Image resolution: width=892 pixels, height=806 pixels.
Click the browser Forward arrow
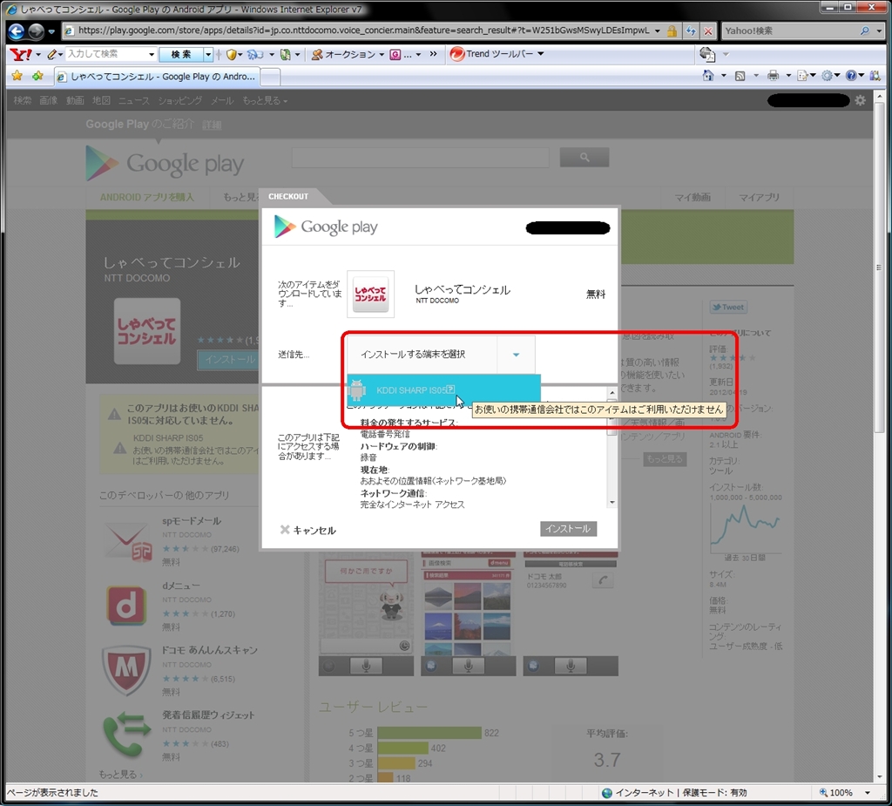(x=36, y=30)
